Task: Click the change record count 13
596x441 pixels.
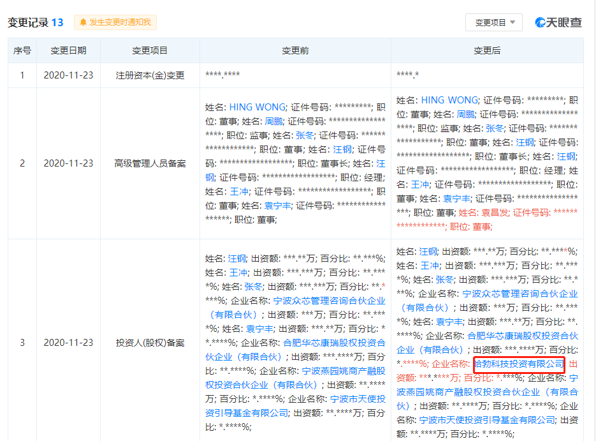Action: click(x=57, y=22)
